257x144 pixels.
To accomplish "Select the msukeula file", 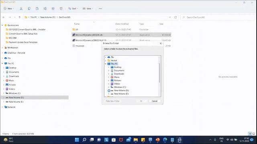I will (80, 46).
